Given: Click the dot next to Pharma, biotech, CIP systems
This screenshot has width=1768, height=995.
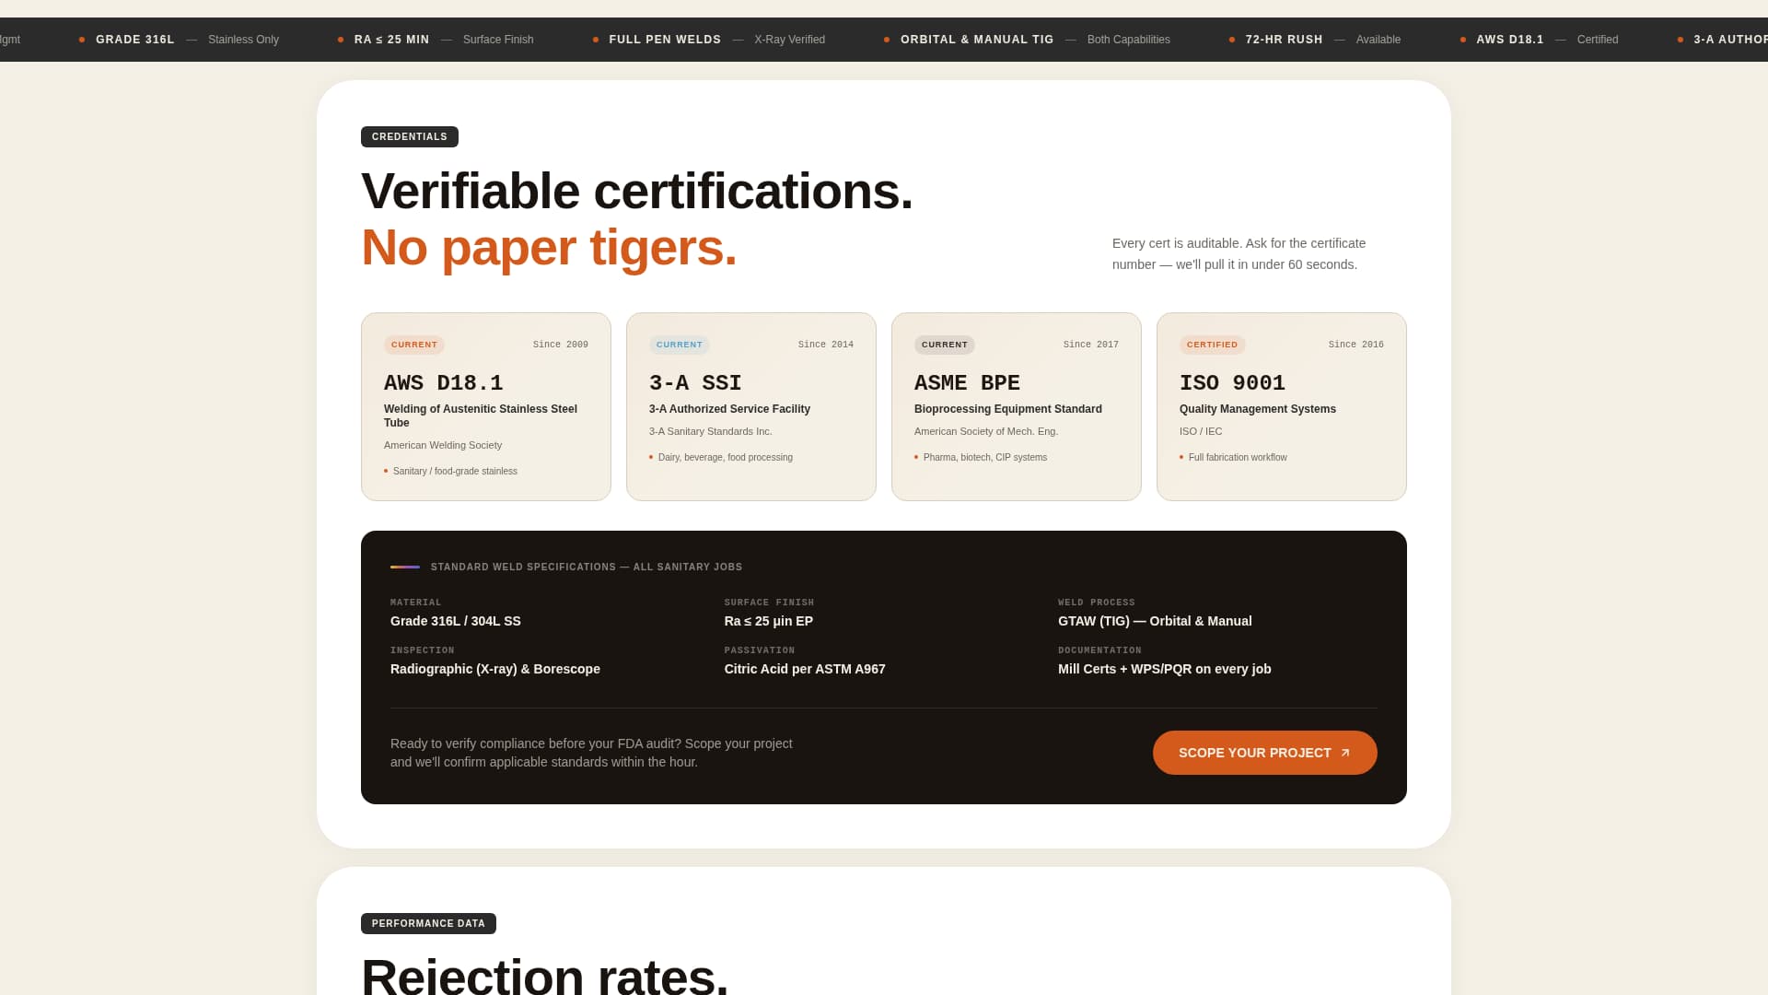Looking at the screenshot, I should (915, 457).
